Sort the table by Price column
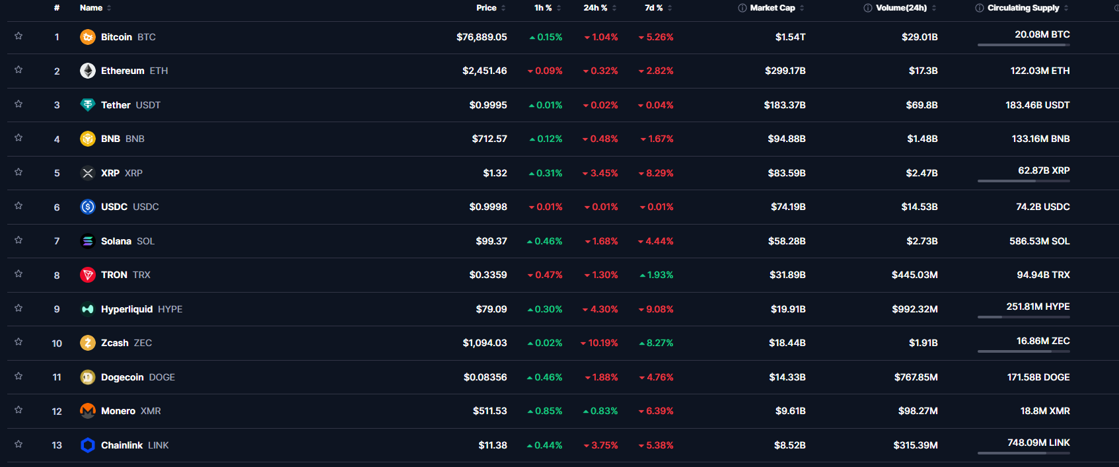This screenshot has width=1119, height=467. pyautogui.click(x=491, y=8)
